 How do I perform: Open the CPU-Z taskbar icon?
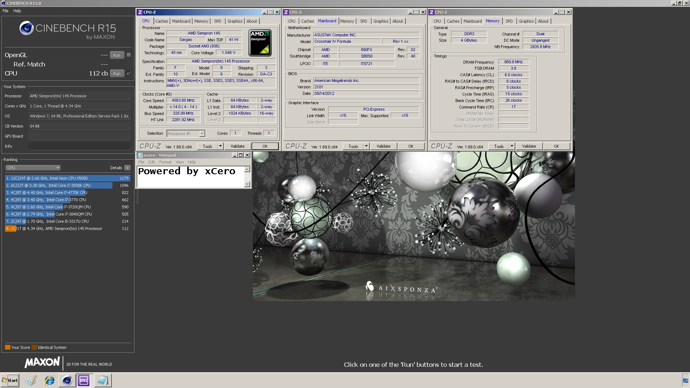coord(84,380)
